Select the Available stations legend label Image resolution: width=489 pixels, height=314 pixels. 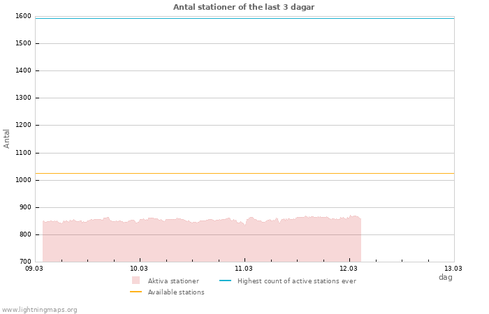[x=176, y=292]
